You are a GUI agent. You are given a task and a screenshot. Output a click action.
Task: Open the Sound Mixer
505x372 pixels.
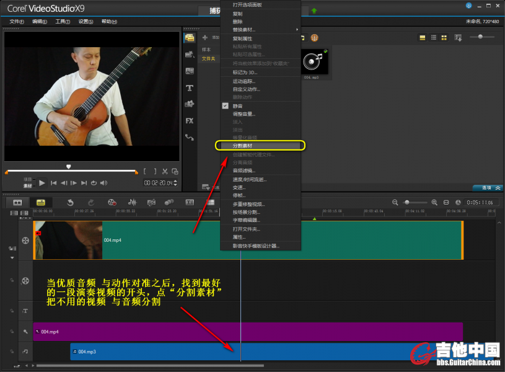132,203
